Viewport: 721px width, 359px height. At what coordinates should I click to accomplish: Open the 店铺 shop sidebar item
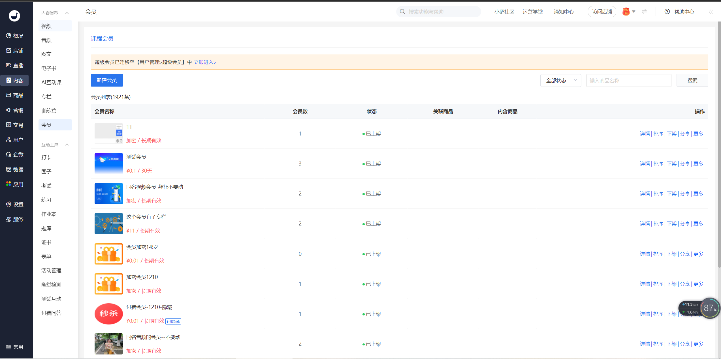coord(15,51)
